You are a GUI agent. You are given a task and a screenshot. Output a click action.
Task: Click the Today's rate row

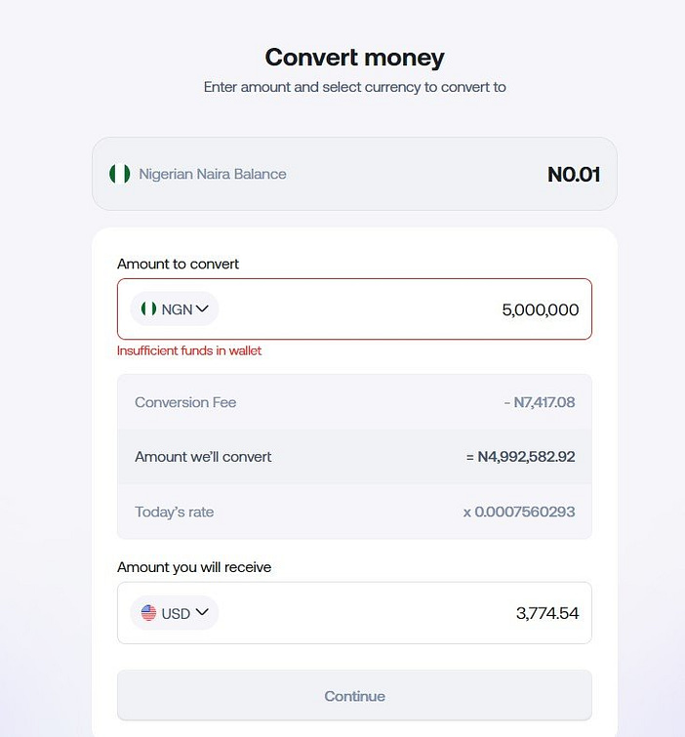(355, 512)
